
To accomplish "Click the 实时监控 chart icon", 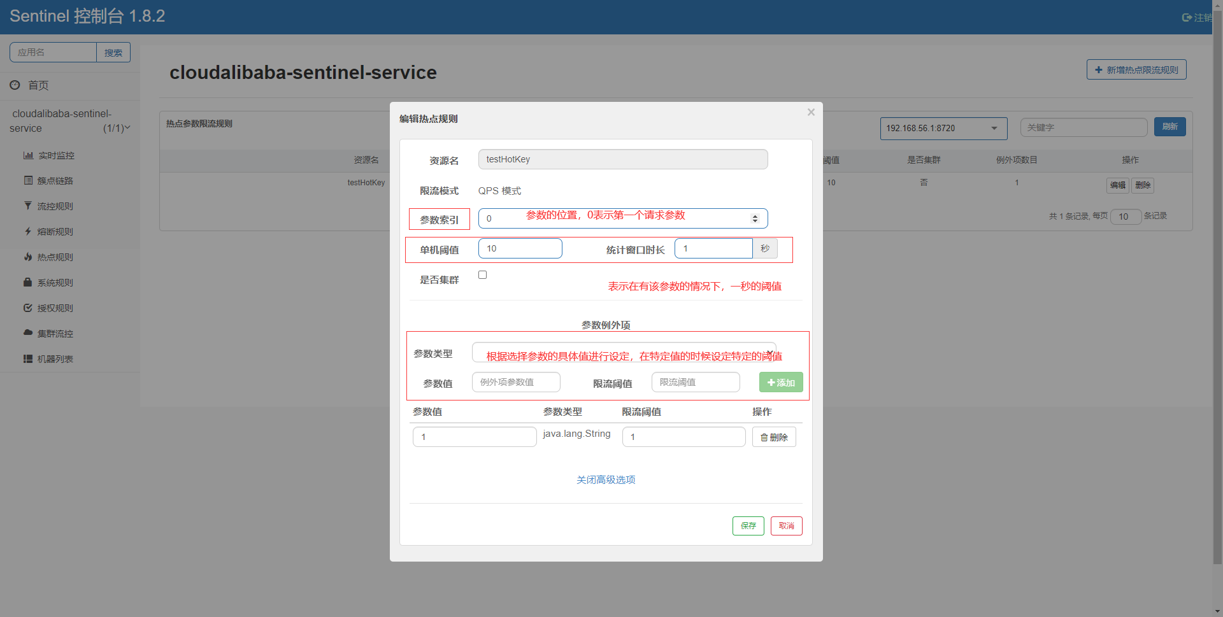I will (28, 155).
